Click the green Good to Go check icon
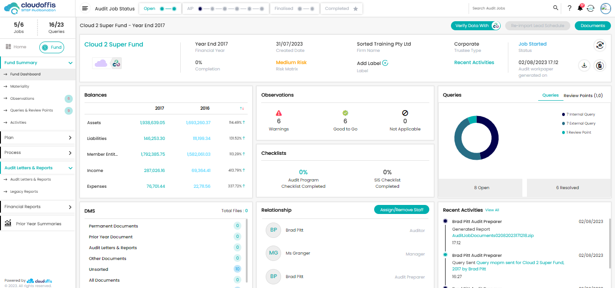The height and width of the screenshot is (288, 615). (x=345, y=113)
